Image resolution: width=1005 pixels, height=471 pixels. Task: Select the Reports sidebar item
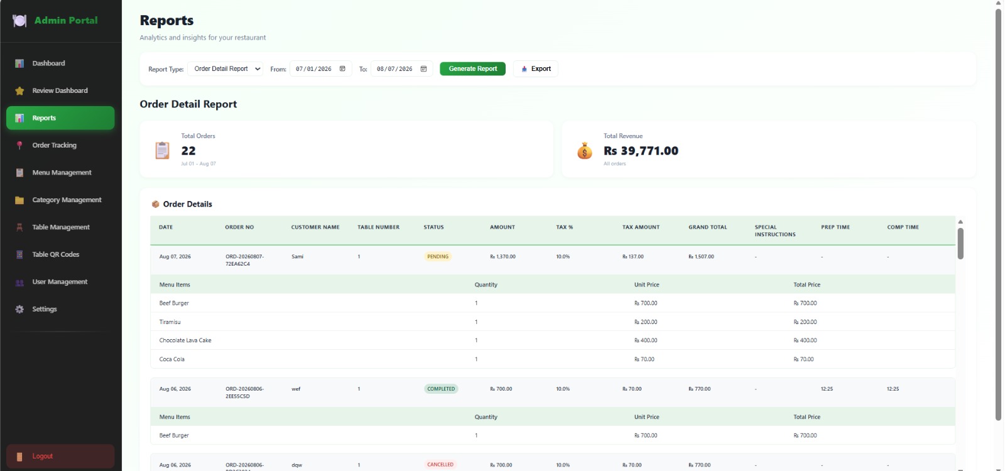[x=60, y=118]
